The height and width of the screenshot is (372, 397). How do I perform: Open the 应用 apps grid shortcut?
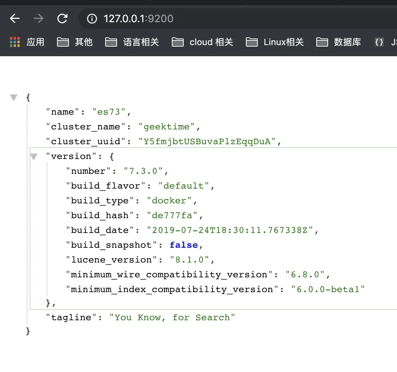coord(27,42)
